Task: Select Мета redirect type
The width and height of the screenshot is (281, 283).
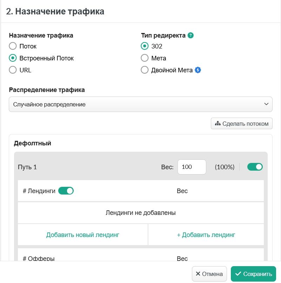Action: click(145, 58)
